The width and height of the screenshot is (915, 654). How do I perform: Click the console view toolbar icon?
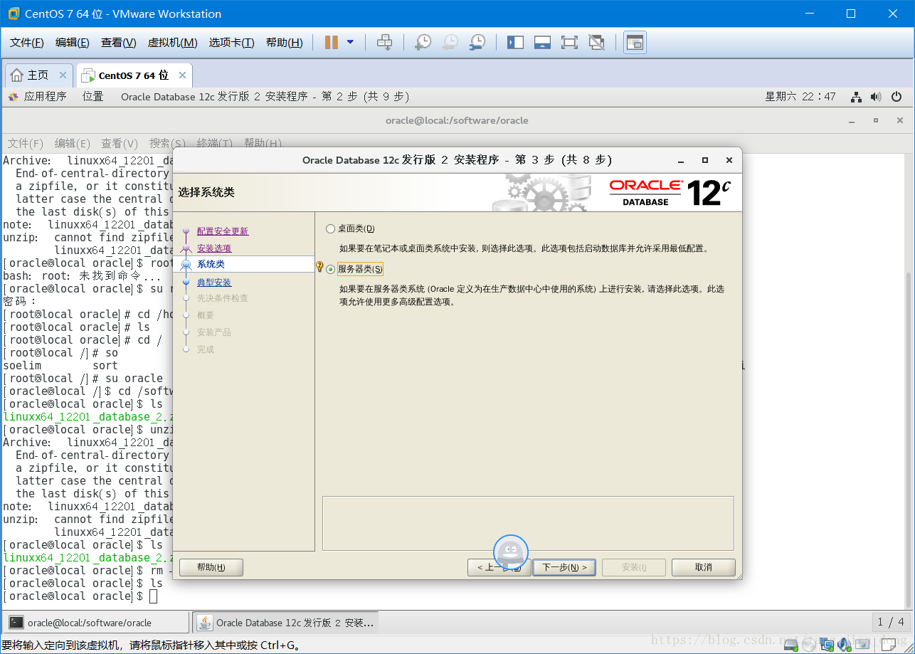(635, 43)
